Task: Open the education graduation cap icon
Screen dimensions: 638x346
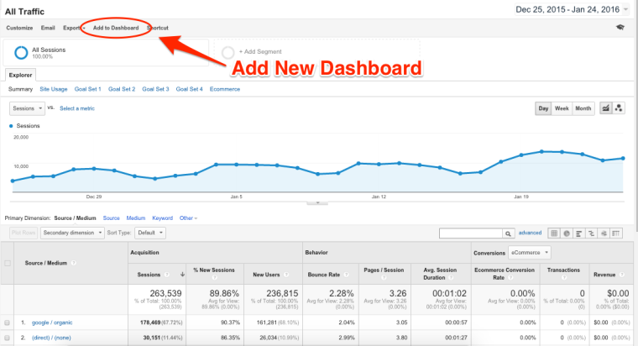Action: tap(620, 28)
